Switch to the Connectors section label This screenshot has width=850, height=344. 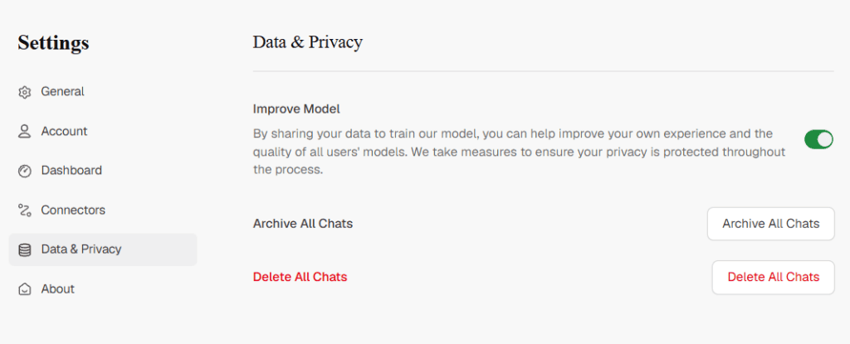(73, 211)
